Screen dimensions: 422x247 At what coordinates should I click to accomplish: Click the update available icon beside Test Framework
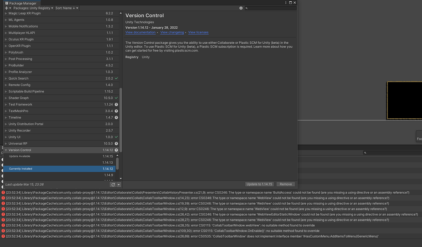pos(116,104)
